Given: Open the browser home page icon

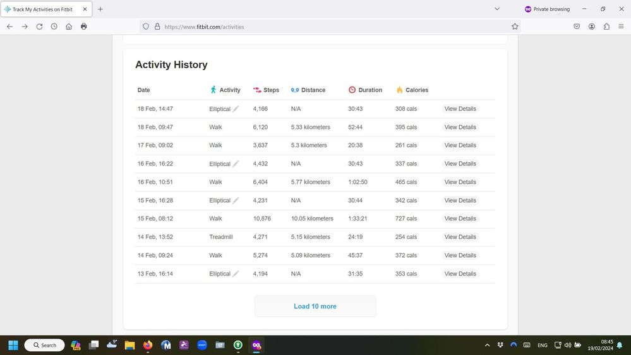Looking at the screenshot, I should pyautogui.click(x=69, y=27).
